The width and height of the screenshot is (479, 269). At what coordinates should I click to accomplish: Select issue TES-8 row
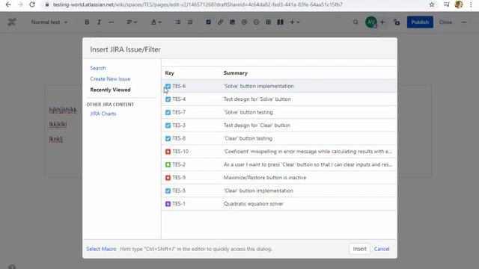[279, 138]
